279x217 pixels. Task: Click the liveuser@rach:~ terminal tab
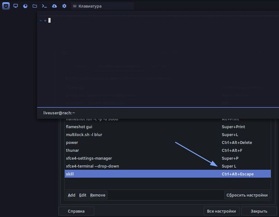[x=59, y=113]
